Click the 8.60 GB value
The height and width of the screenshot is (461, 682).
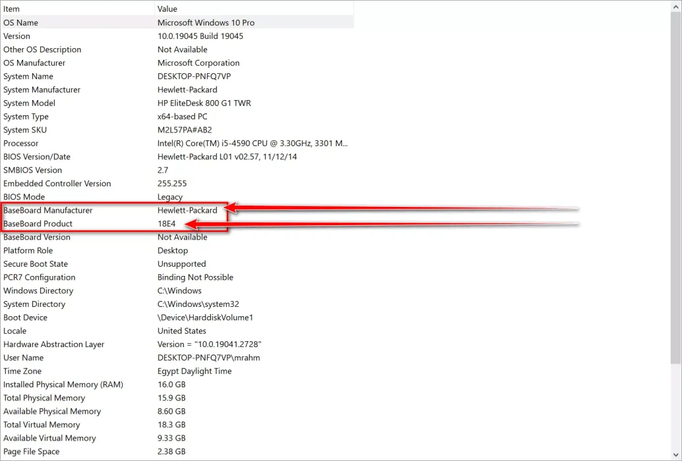(171, 412)
